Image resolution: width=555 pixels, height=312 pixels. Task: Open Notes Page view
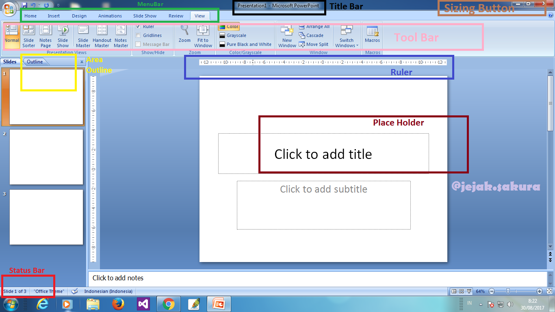[x=46, y=36]
